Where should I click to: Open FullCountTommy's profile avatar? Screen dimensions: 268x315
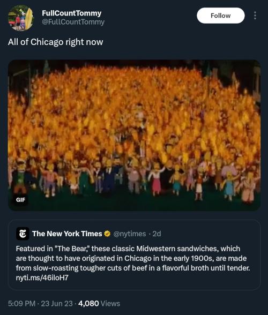point(21,18)
